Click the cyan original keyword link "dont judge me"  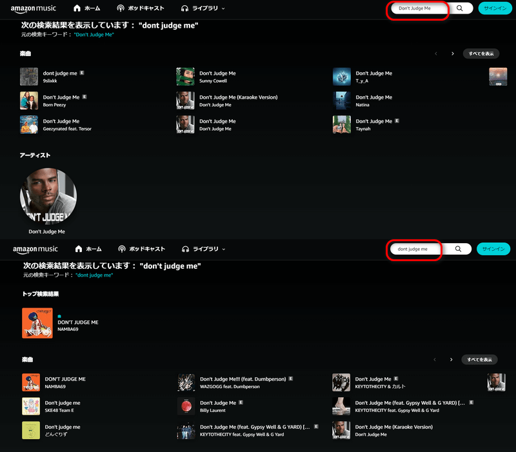(94, 275)
